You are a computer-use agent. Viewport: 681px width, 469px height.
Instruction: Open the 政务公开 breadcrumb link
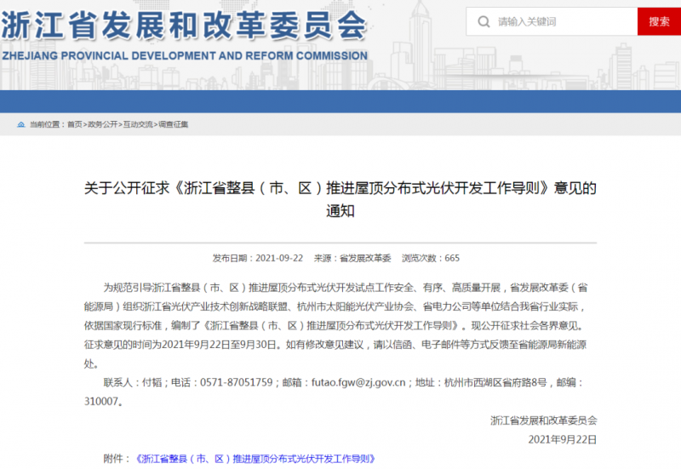102,124
